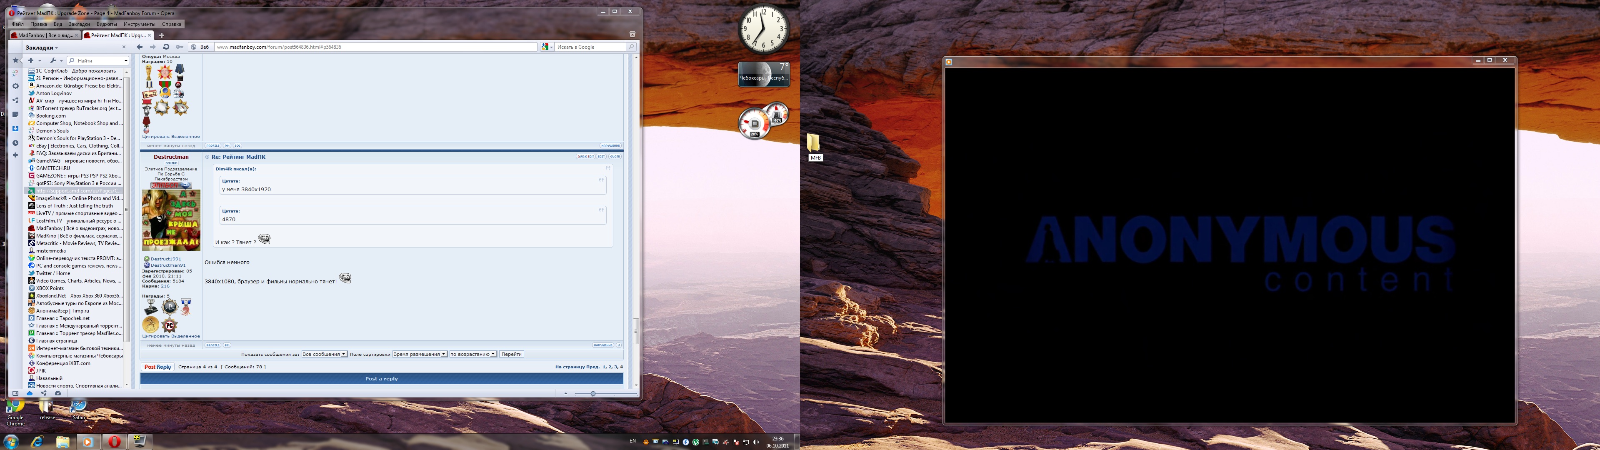Open the 'Время размещения' sort dropdown
1600x450 pixels.
[419, 354]
